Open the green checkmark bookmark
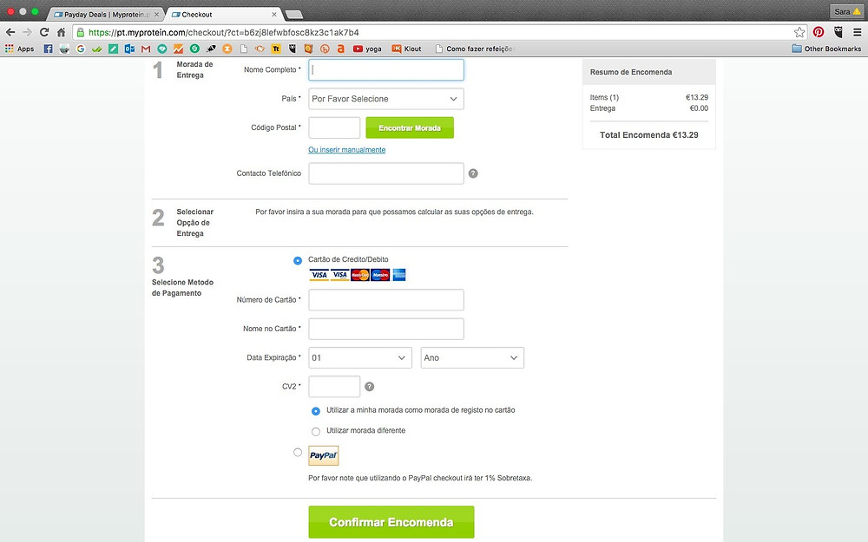868x542 pixels. click(x=97, y=49)
